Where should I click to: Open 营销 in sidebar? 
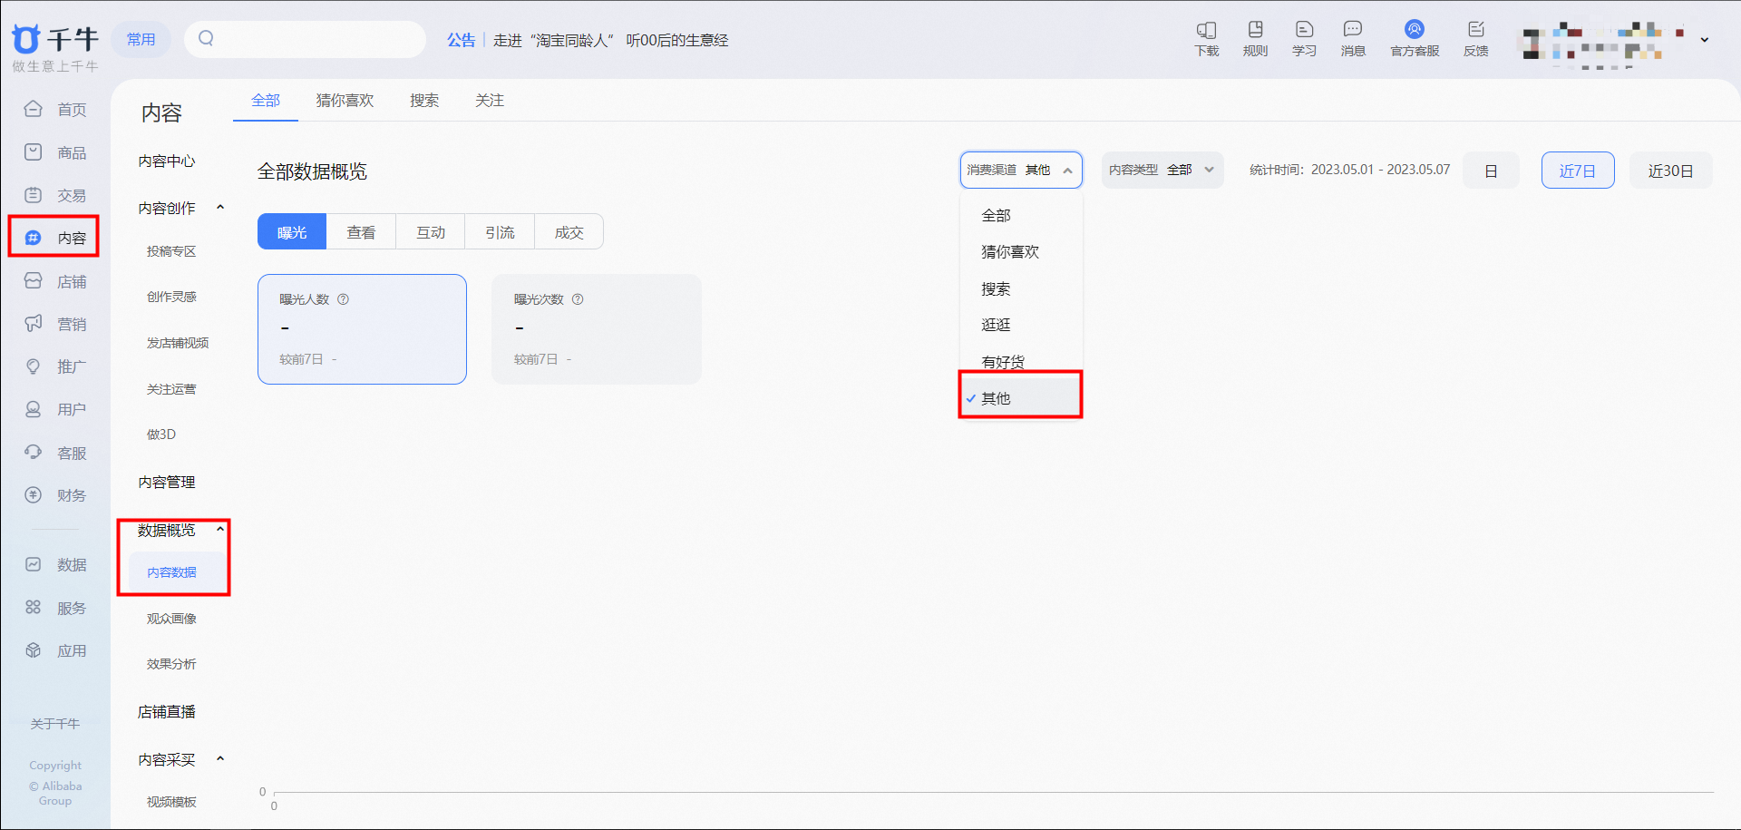55,324
